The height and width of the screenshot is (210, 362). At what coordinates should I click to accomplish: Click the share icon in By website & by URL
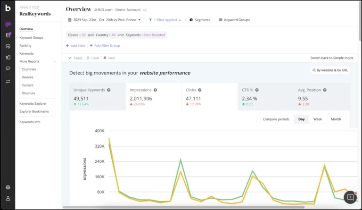(314, 70)
